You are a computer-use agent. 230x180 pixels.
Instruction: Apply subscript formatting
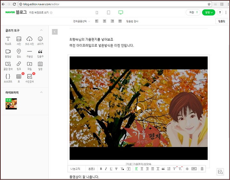point(180,169)
